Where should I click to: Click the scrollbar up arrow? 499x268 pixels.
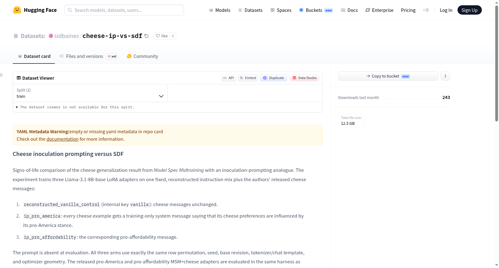497,2
